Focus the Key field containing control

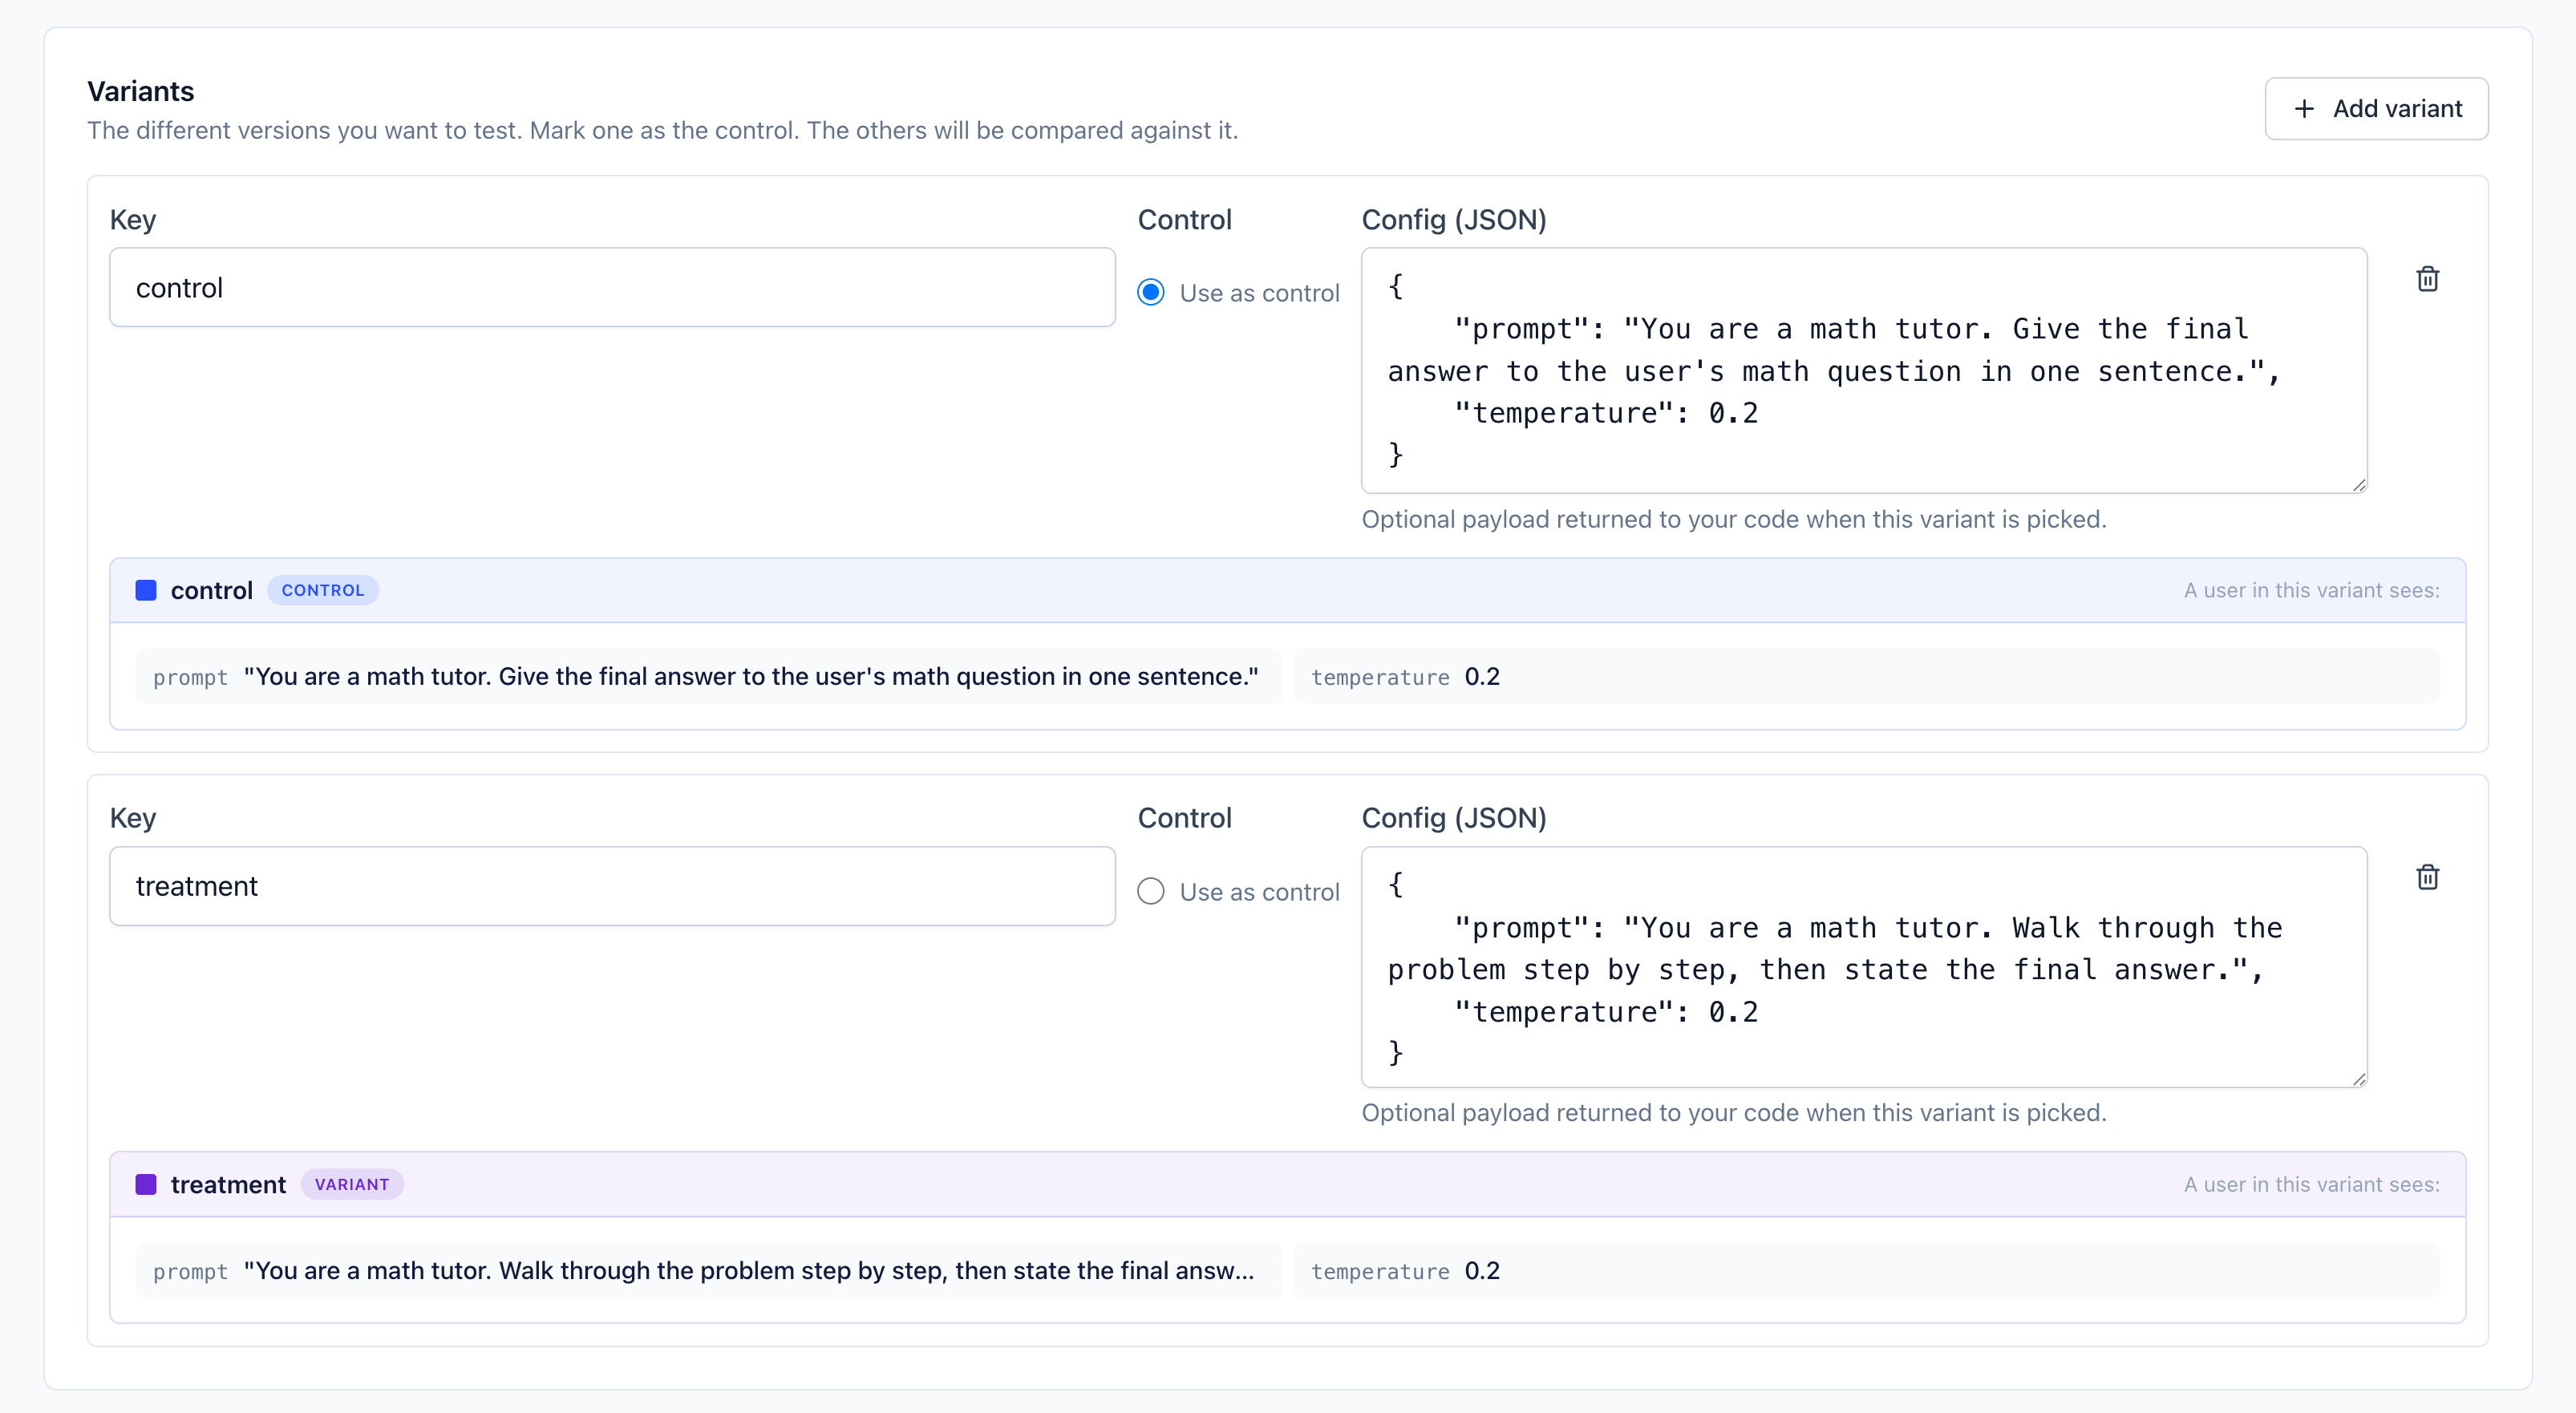[x=612, y=287]
